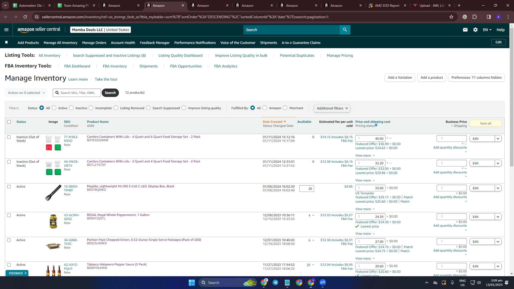
Task: Sort by the Date Created column
Action: pos(274,122)
